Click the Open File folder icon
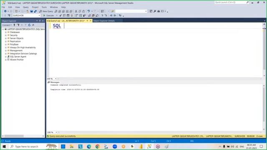This screenshot has width=267, height=150. point(28,11)
